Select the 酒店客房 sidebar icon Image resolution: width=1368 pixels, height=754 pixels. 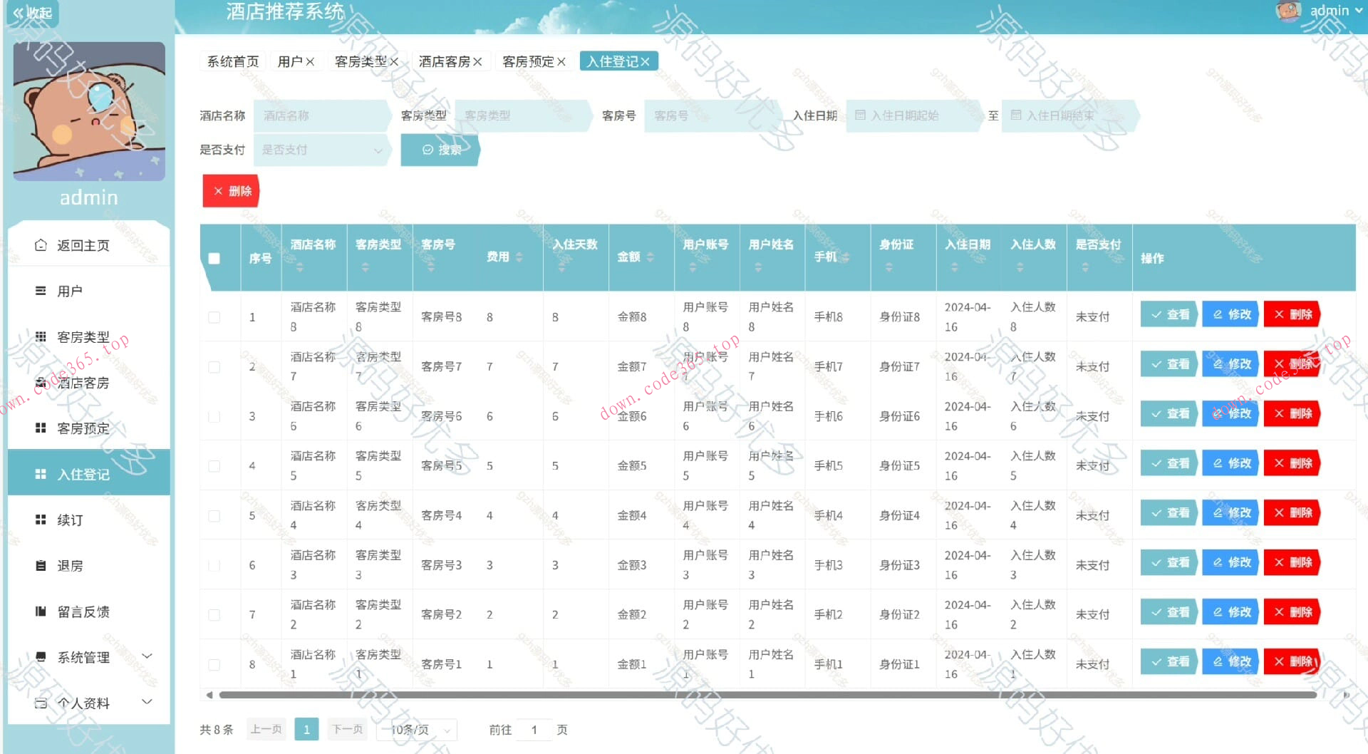tap(41, 383)
